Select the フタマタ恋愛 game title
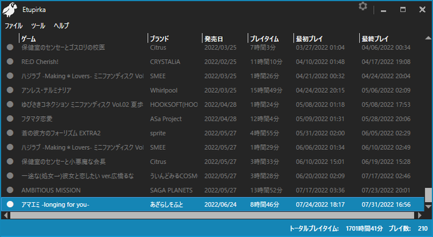The image size is (433, 237). (37, 119)
